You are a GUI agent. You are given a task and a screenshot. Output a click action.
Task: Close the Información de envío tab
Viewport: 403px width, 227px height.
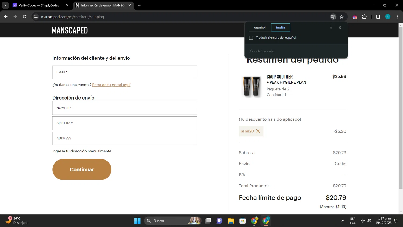pos(129,5)
